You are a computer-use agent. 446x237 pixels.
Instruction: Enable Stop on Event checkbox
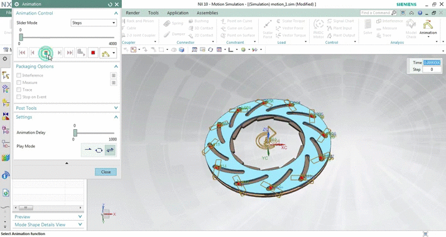19,97
